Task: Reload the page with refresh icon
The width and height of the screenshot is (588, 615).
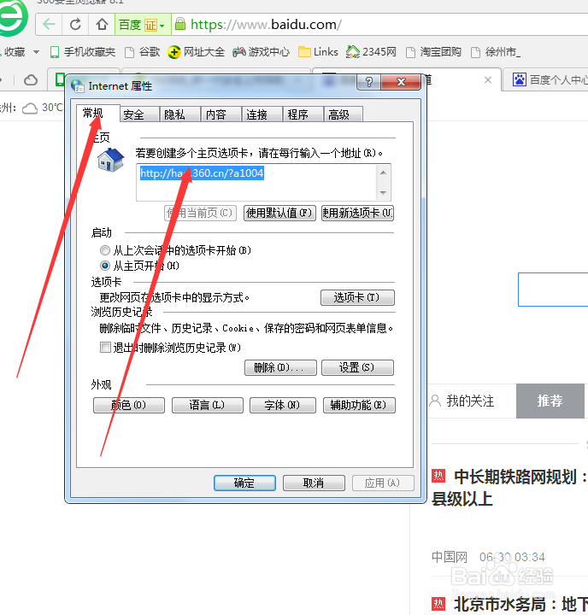Action: (x=75, y=24)
